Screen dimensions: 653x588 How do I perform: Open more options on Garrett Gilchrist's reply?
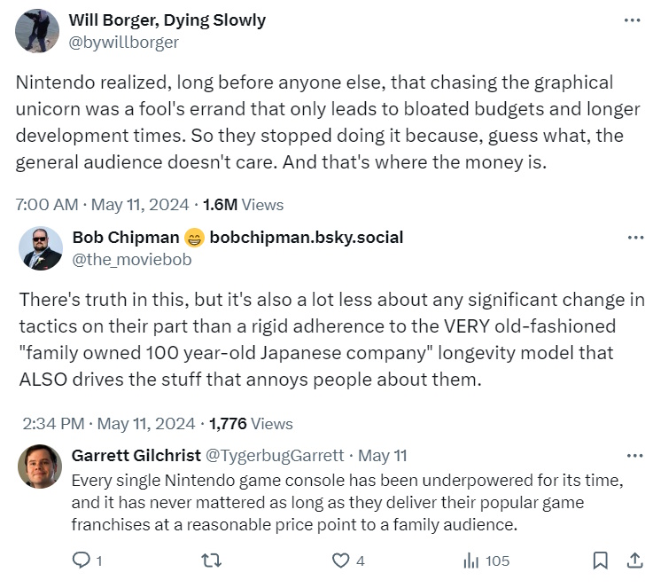[x=634, y=456]
